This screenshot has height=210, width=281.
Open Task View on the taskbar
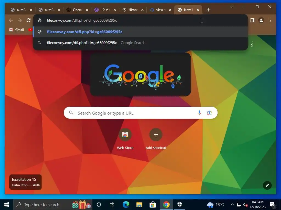(112, 205)
